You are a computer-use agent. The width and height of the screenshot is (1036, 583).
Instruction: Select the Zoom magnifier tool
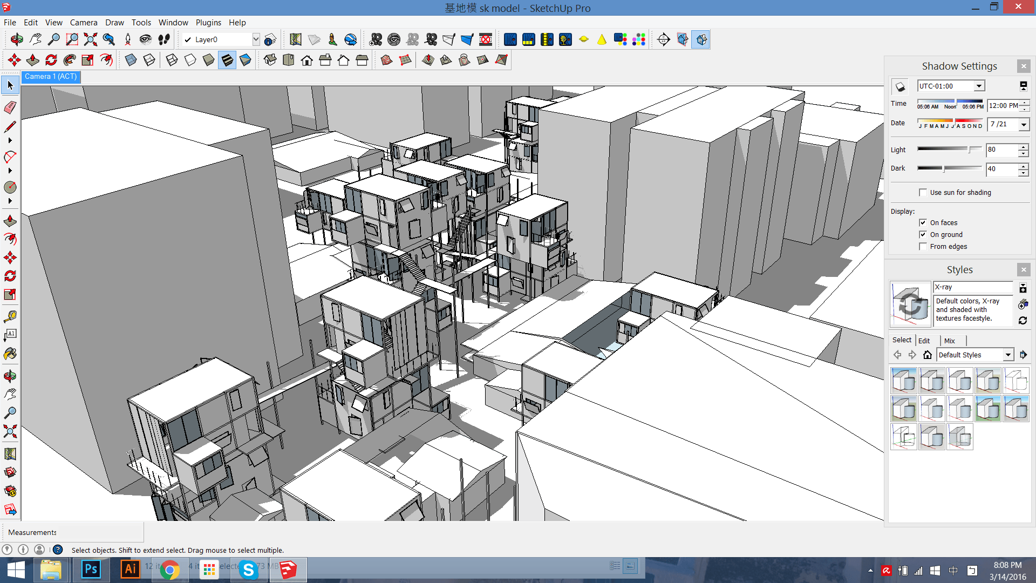[x=53, y=39]
